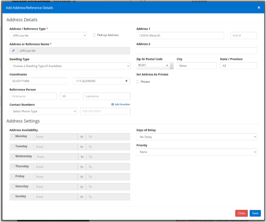Click the City field showing Mesa
This screenshot has height=222, width=266.
click(197, 66)
